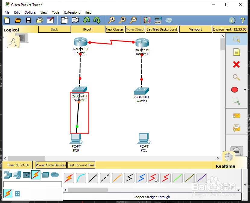Image resolution: width=250 pixels, height=203 pixels.
Task: Open the Activity Wizard icon
Action: click(50, 20)
